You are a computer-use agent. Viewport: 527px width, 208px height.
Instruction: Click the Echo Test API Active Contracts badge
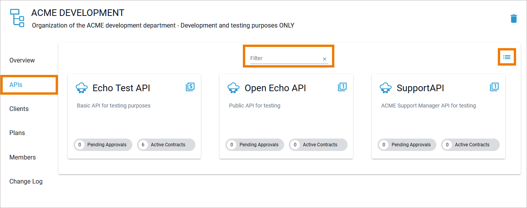(166, 145)
